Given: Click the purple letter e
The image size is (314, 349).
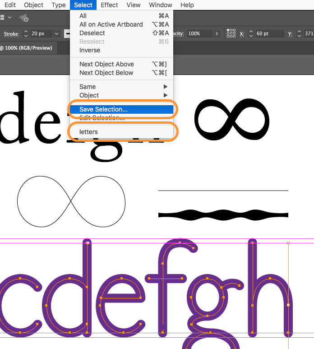Looking at the screenshot, I should (x=120, y=306).
